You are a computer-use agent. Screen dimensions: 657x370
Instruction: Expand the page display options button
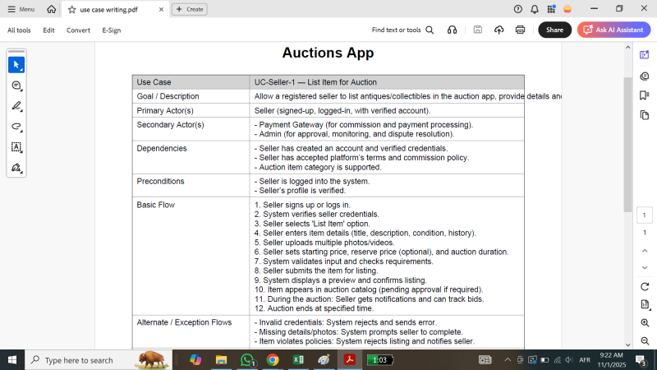(x=645, y=305)
